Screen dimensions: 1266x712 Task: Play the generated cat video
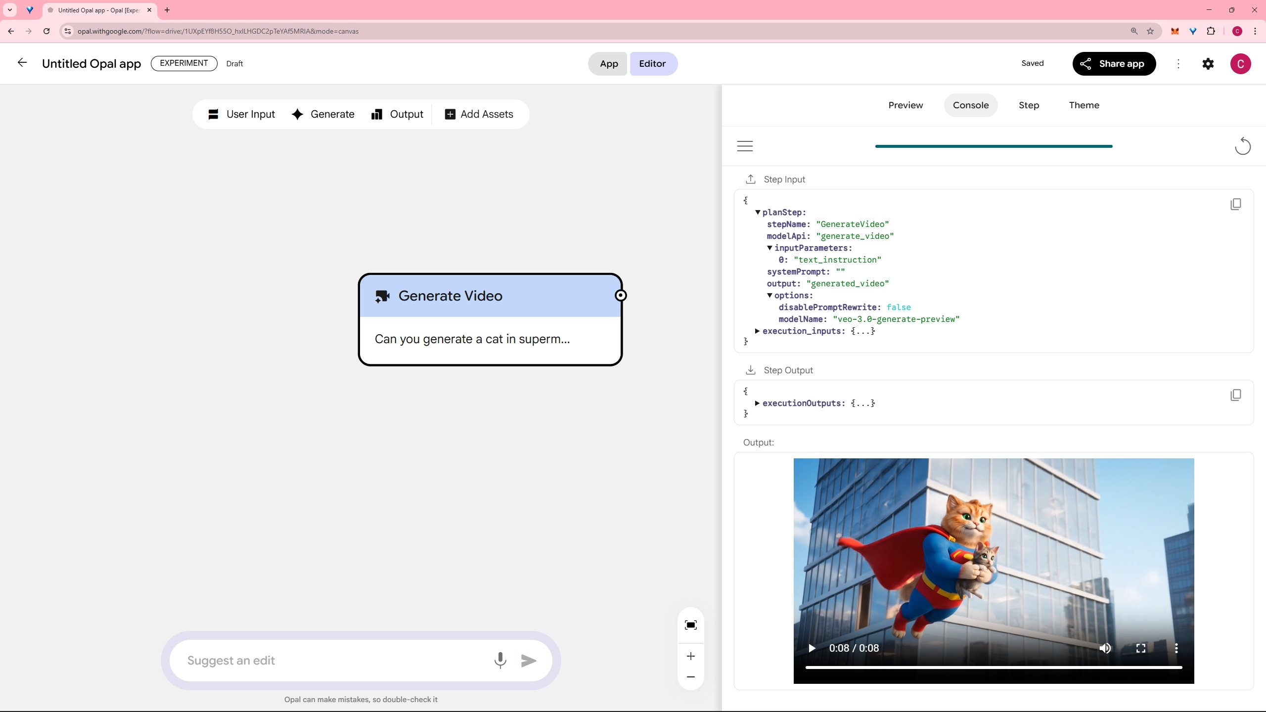[x=812, y=648]
